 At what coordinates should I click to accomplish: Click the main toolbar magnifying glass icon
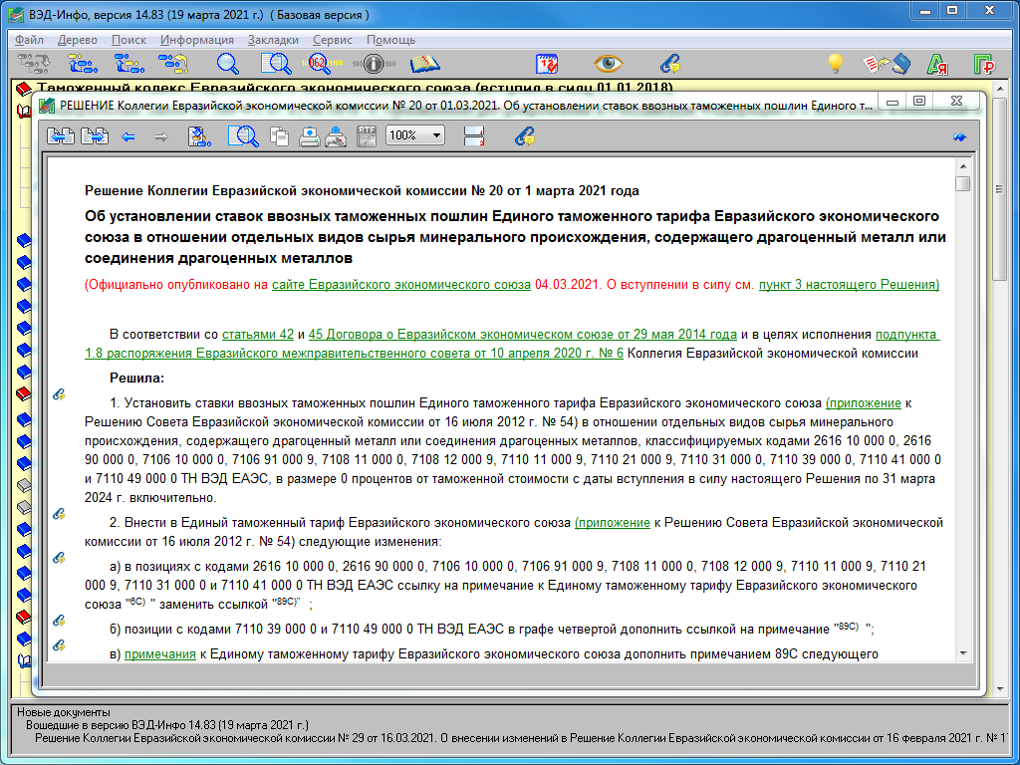228,64
